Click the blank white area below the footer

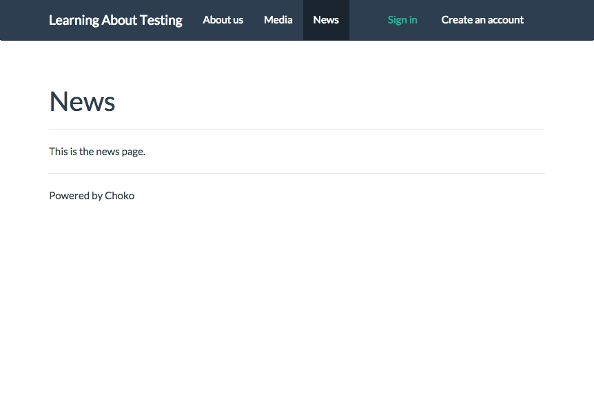tap(297, 303)
